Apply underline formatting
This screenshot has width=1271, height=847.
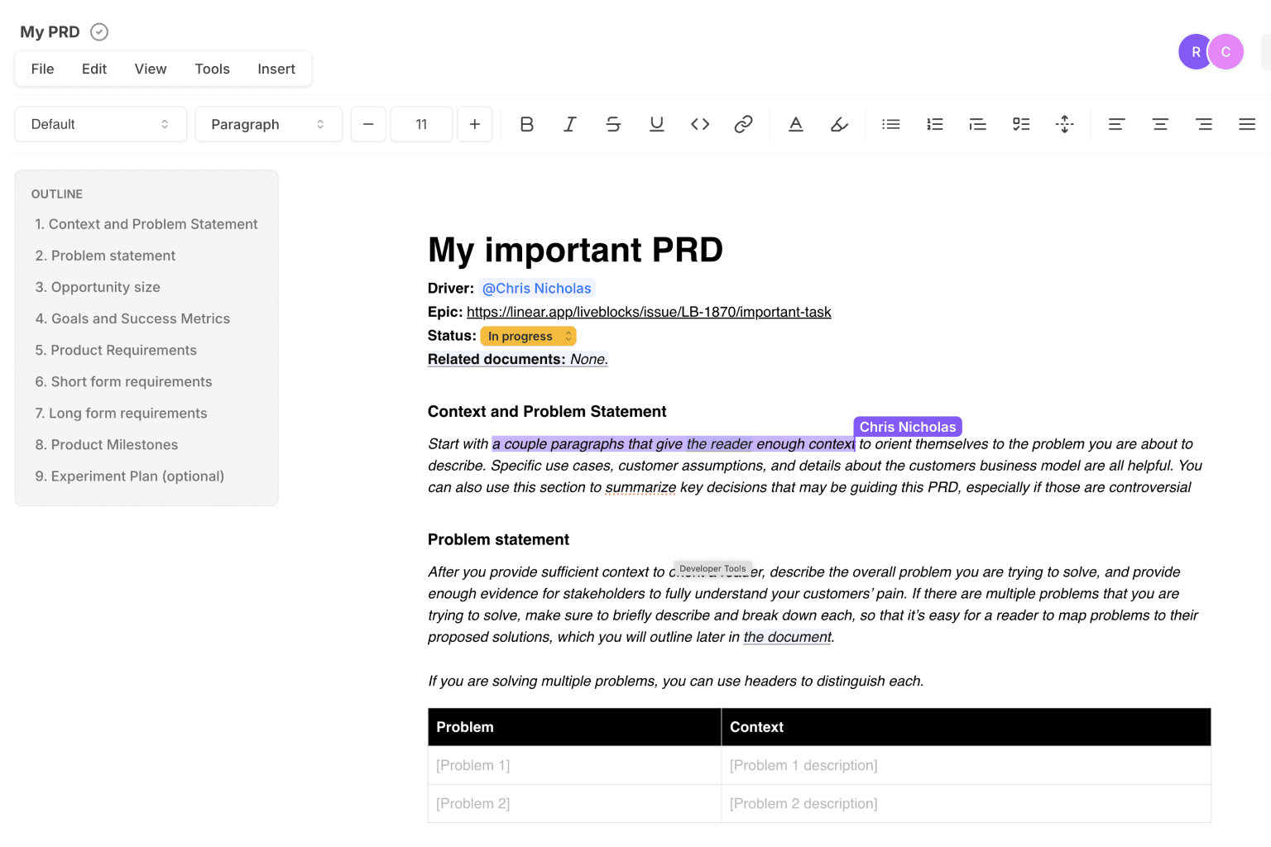click(x=657, y=124)
